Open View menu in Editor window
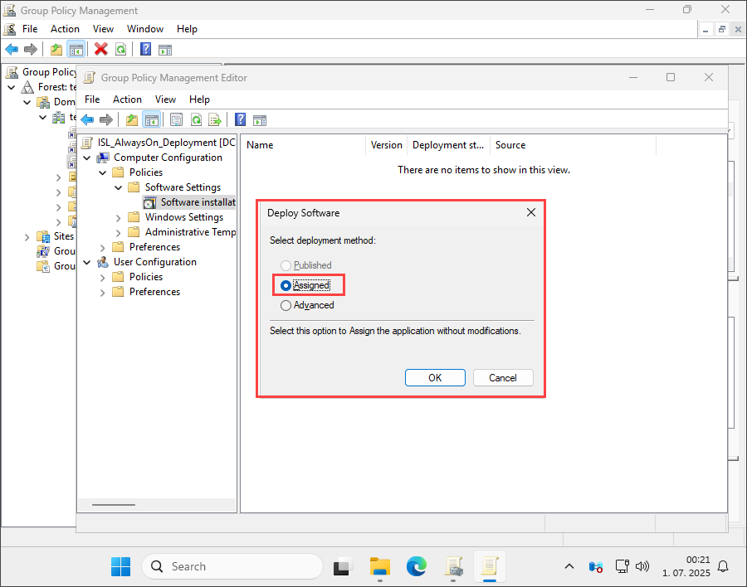 pos(165,99)
